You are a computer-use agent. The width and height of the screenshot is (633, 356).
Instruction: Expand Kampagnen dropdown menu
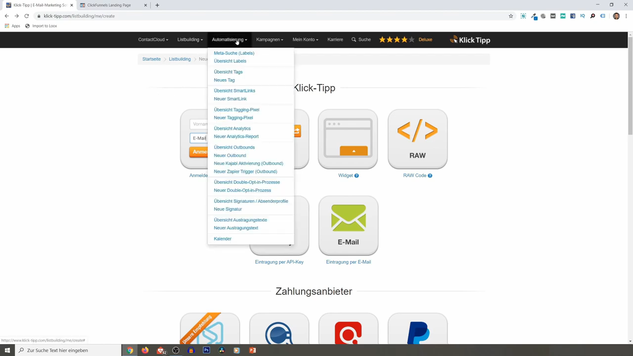270,40
